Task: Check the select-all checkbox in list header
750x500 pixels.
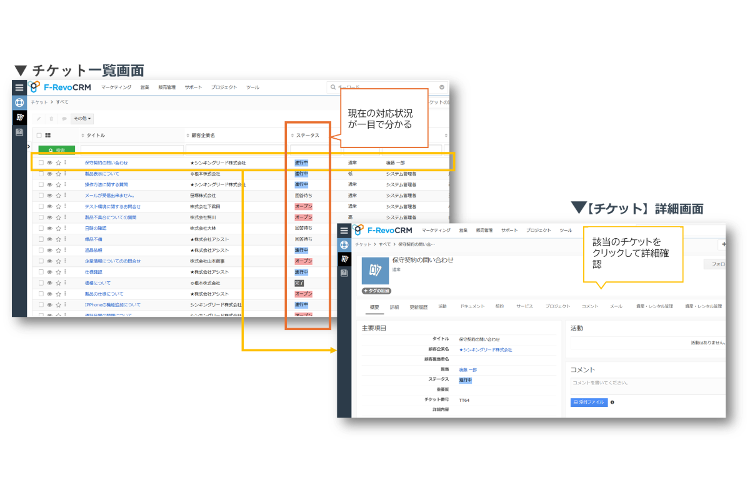Action: tap(39, 135)
